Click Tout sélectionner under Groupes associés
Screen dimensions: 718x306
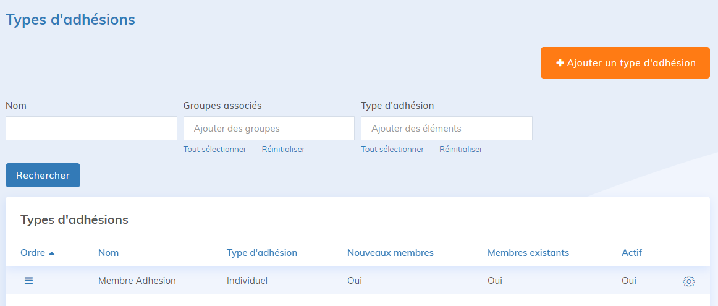tap(214, 150)
